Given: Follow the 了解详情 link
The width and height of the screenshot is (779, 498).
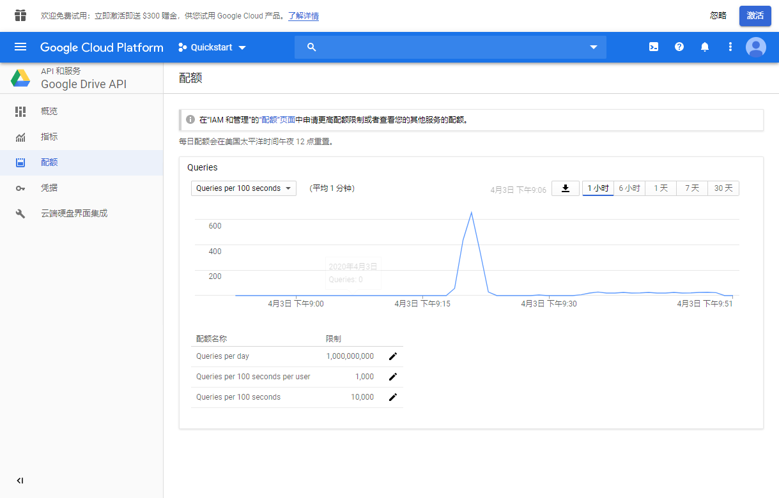Looking at the screenshot, I should click(x=304, y=16).
